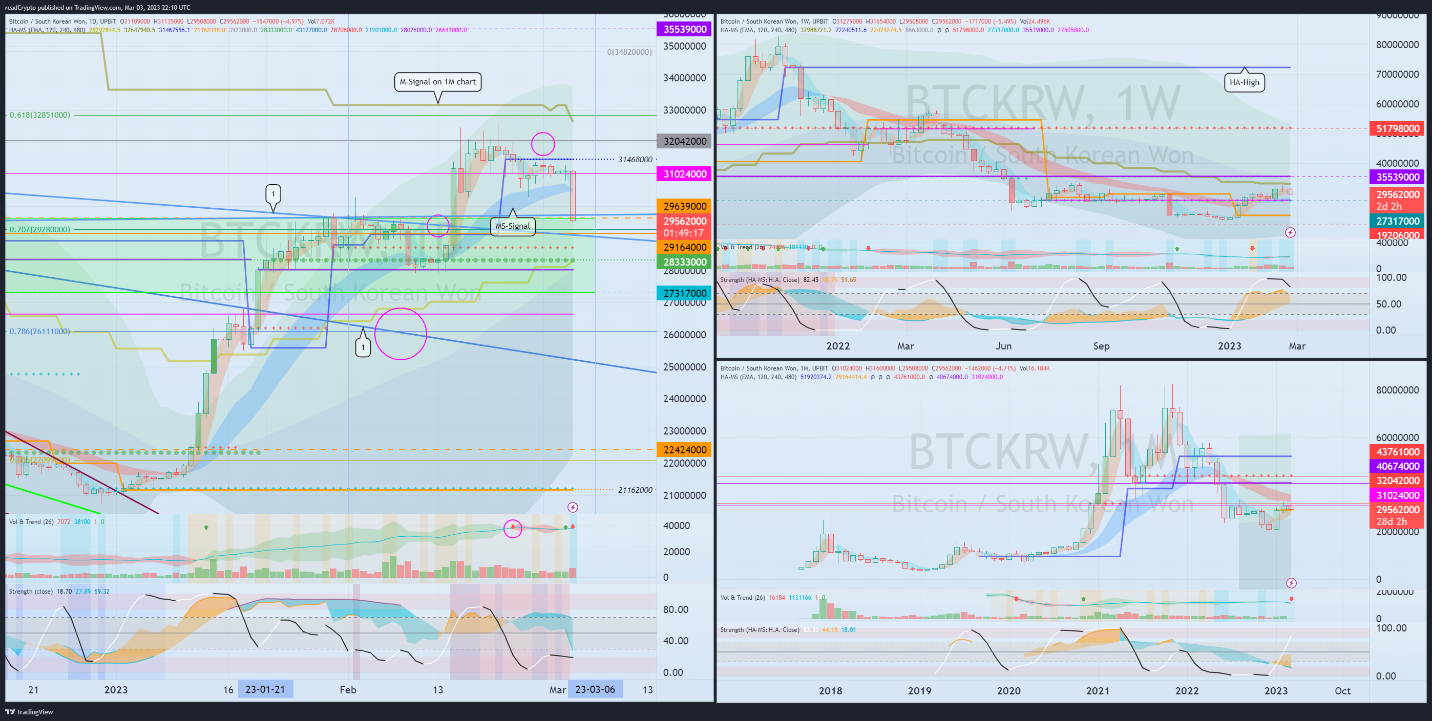
Task: Click the green up arrow in daily Vol & Trend near January
Action: coord(206,527)
